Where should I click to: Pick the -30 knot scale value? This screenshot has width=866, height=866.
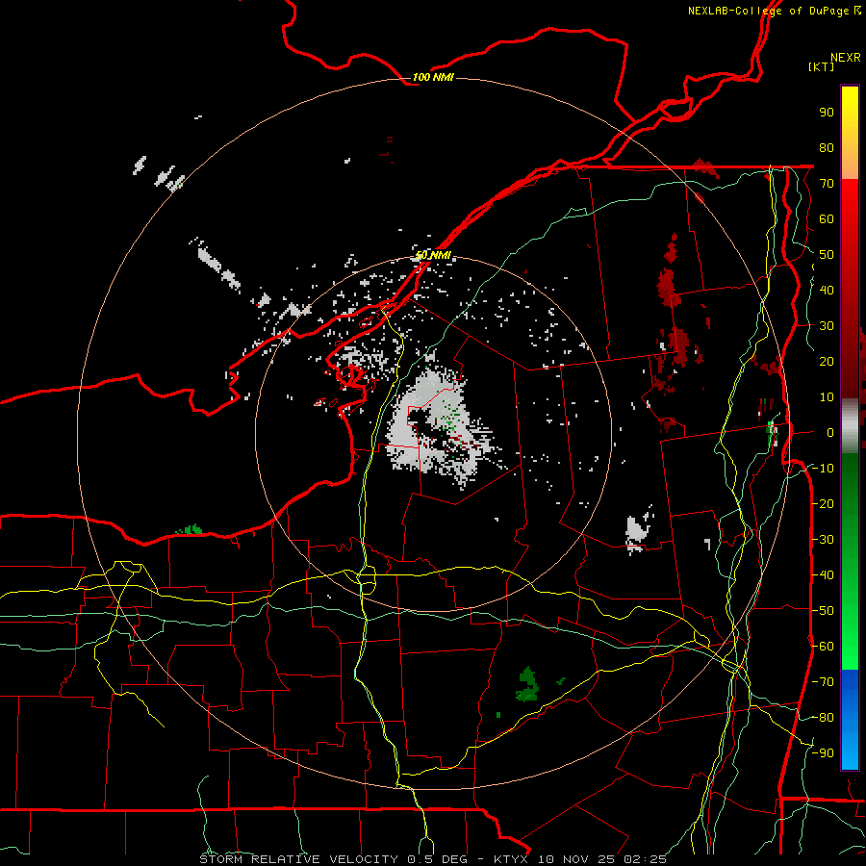tap(823, 540)
